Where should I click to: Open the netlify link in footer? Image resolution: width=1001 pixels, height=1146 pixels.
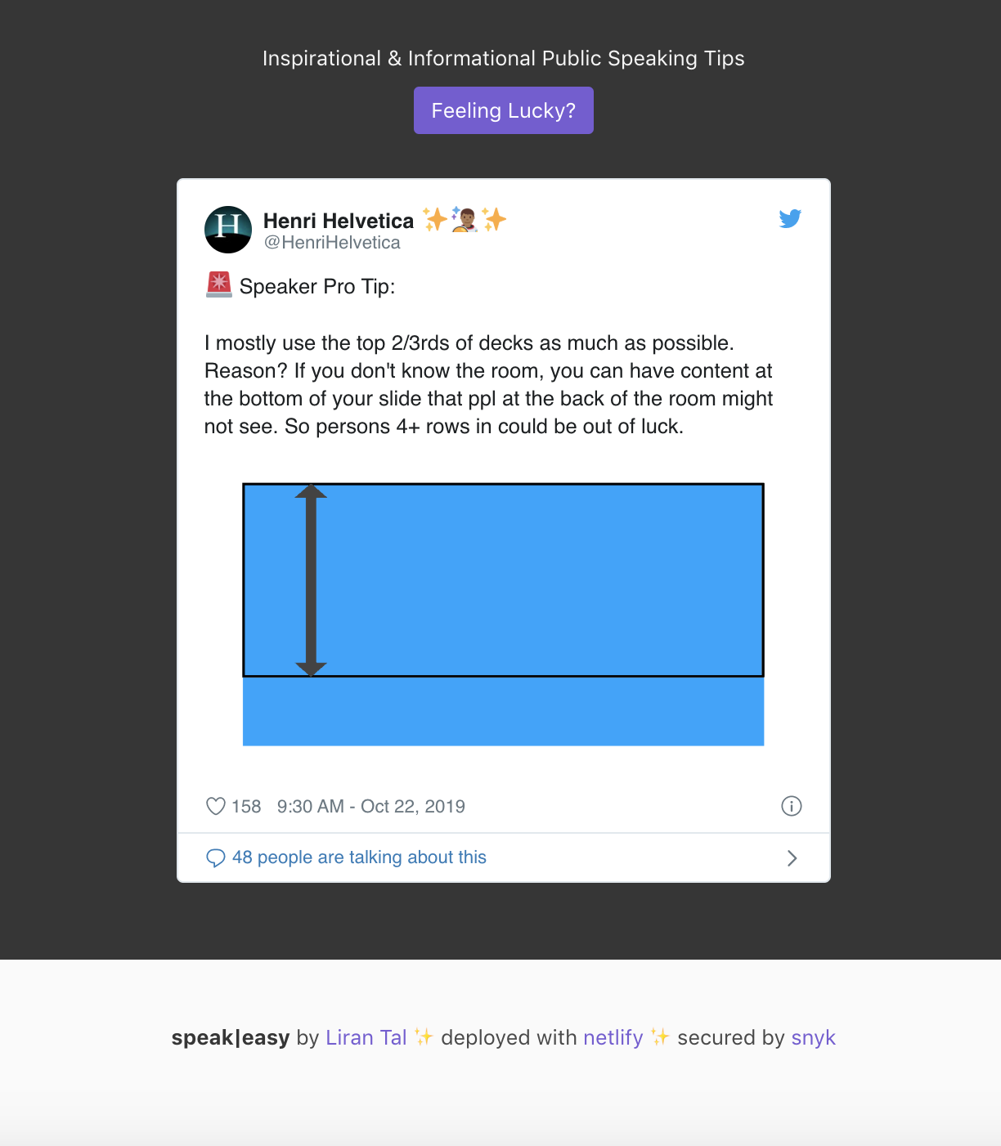point(613,1037)
